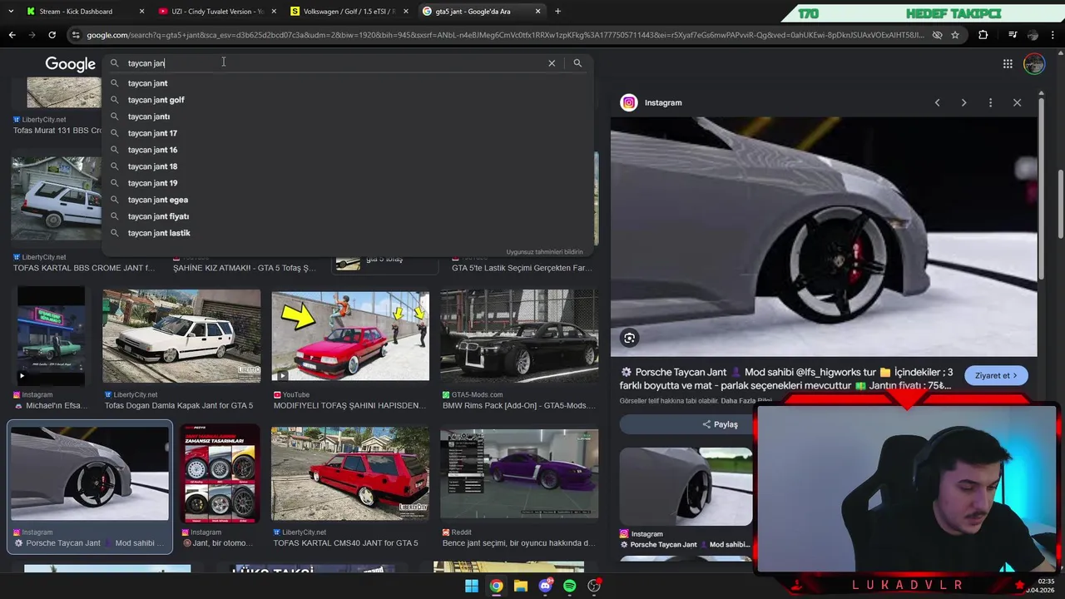Choose the "taycan jant golf" suggestion

(x=348, y=100)
